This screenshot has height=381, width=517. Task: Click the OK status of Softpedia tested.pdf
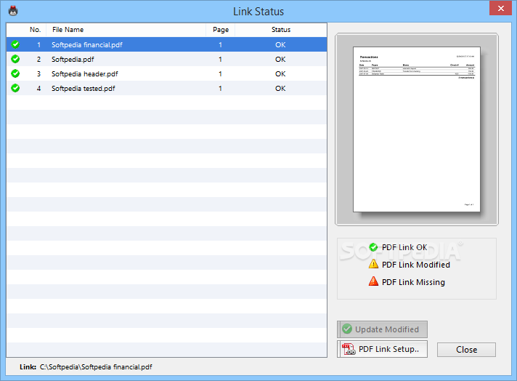pyautogui.click(x=280, y=89)
